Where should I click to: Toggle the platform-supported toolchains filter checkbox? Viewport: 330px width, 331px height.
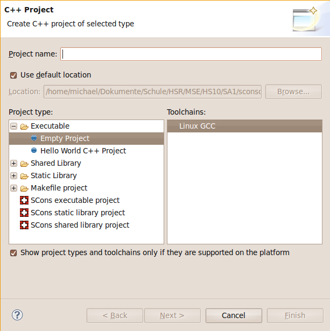pyautogui.click(x=13, y=252)
